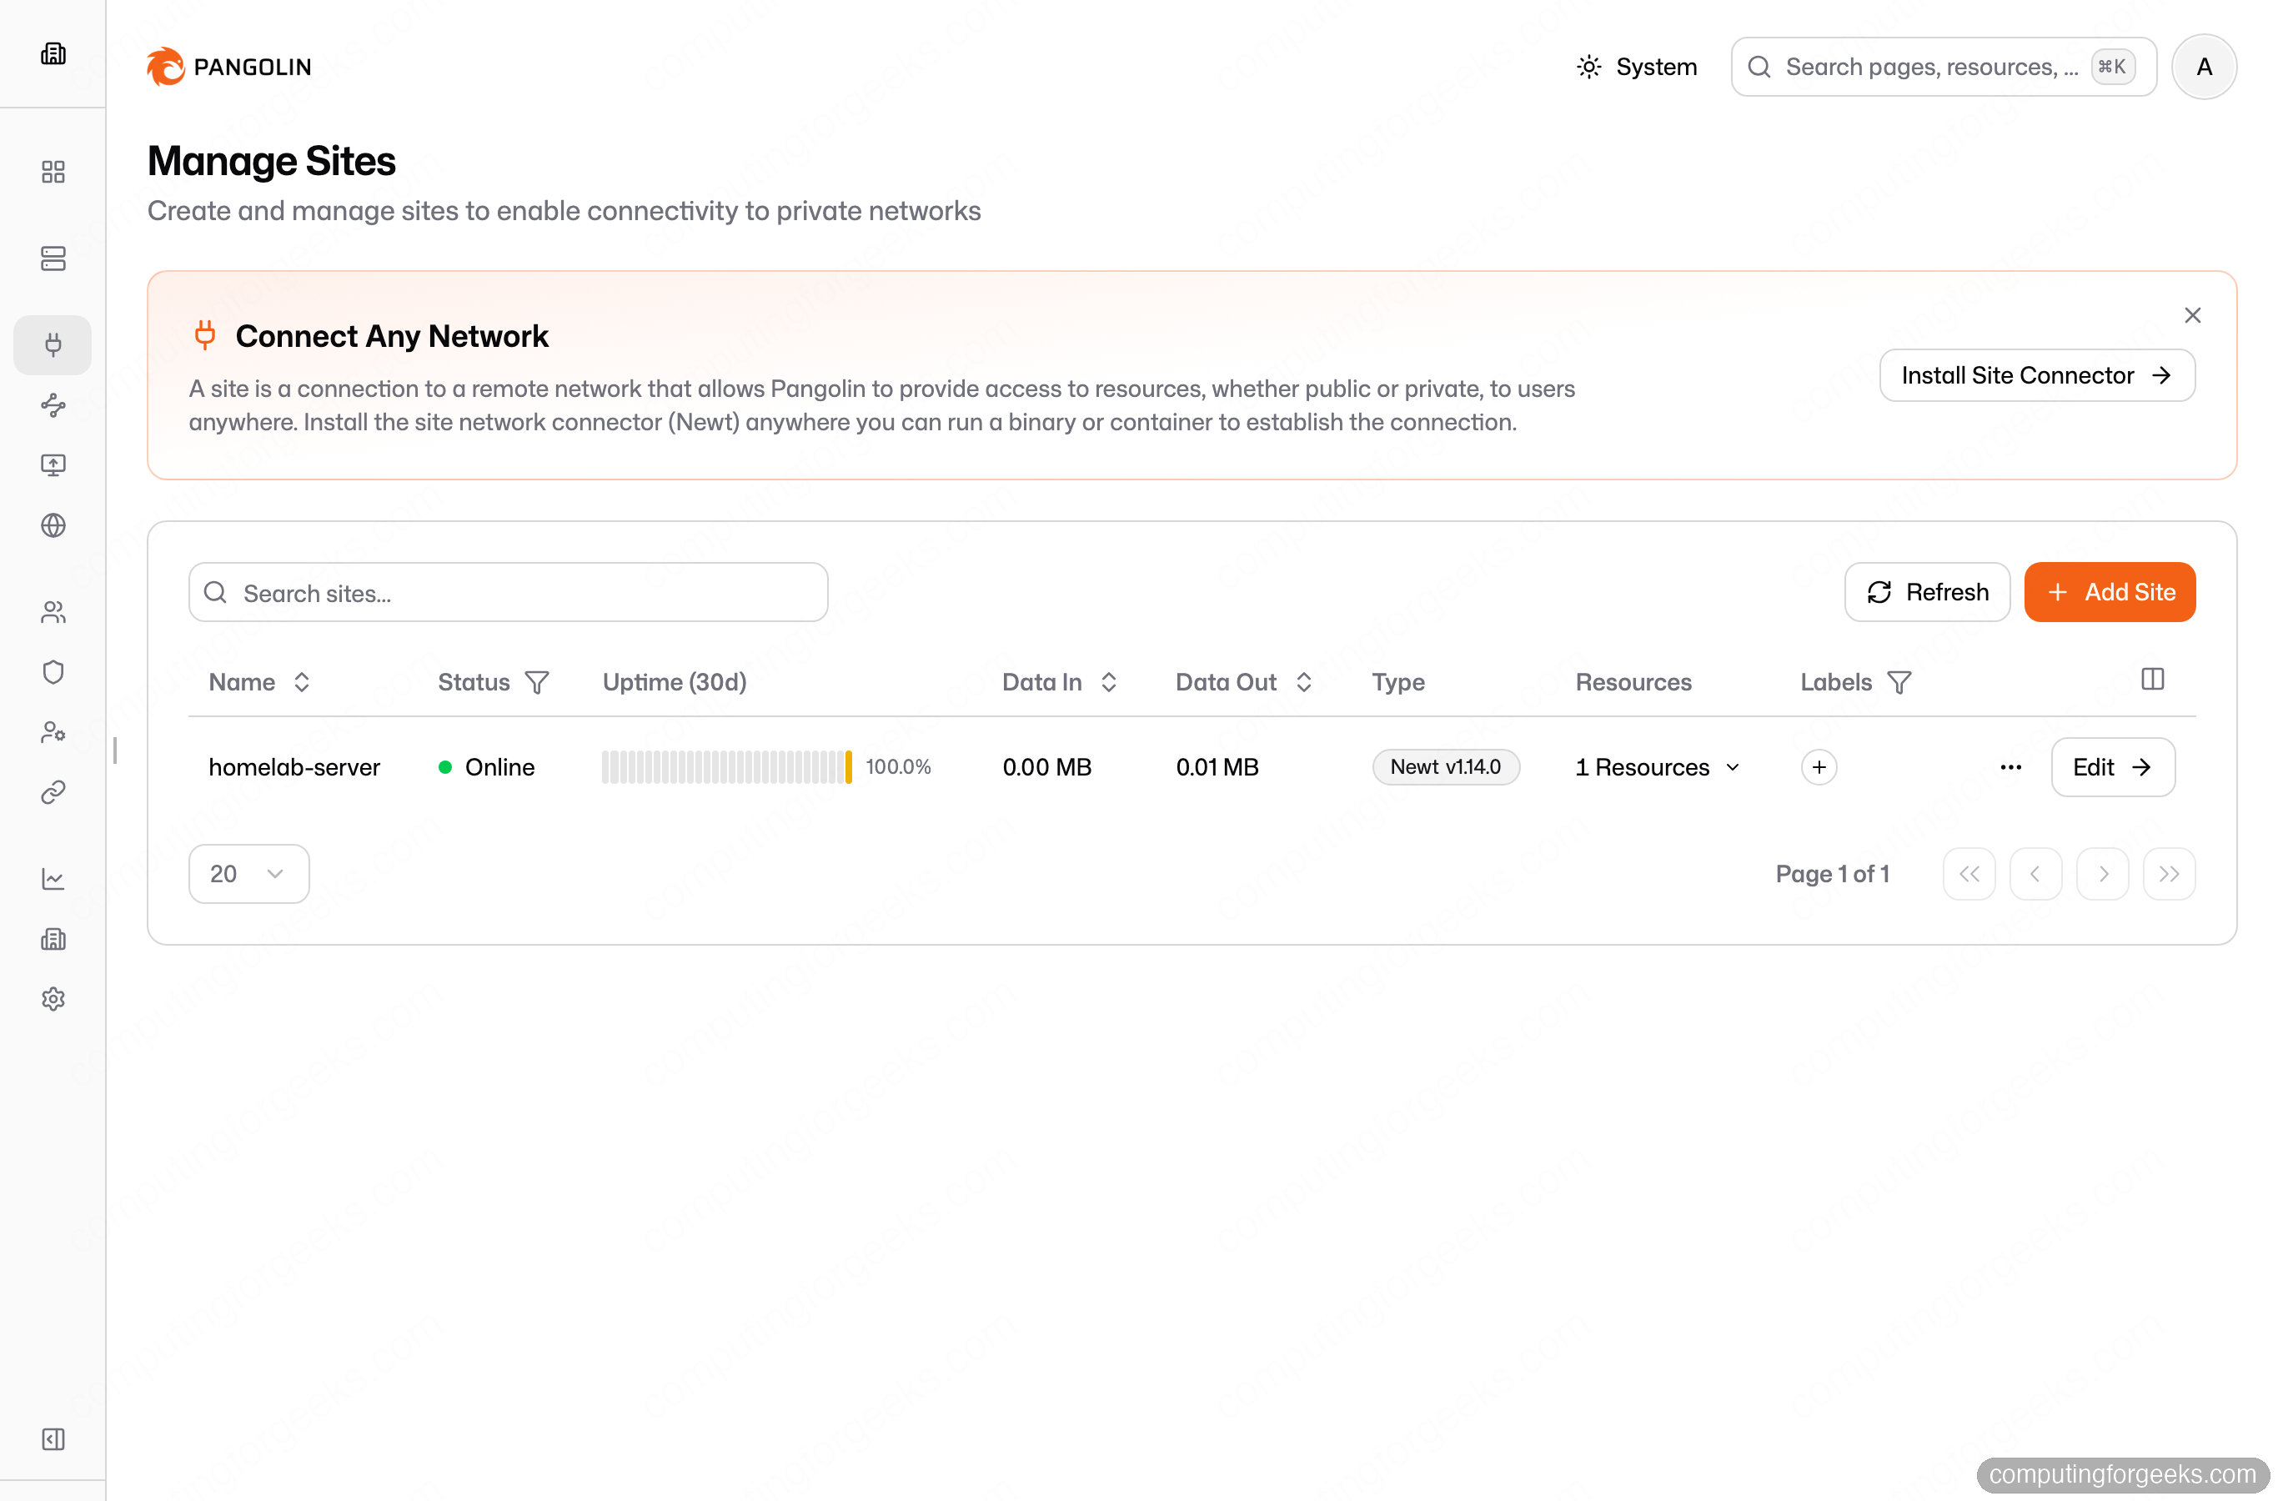
Task: Open the Labels column filter
Action: coord(1899,682)
